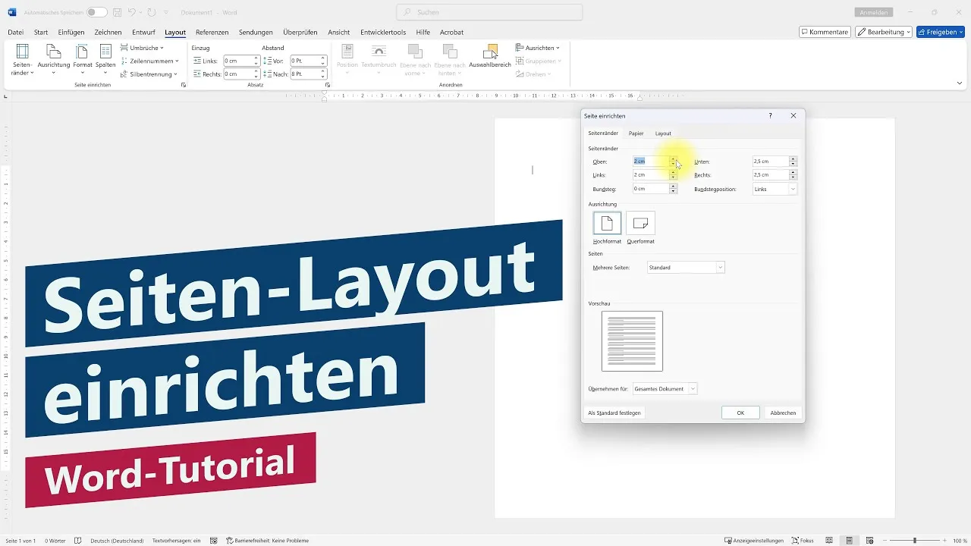The width and height of the screenshot is (971, 546).
Task: Click the Silbentrennung icon
Action: [149, 74]
